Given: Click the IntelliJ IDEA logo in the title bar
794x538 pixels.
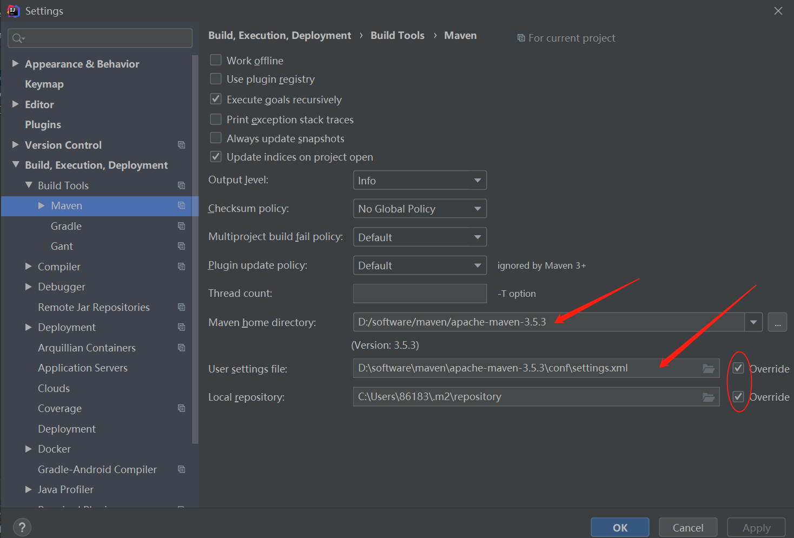Looking at the screenshot, I should pos(14,11).
